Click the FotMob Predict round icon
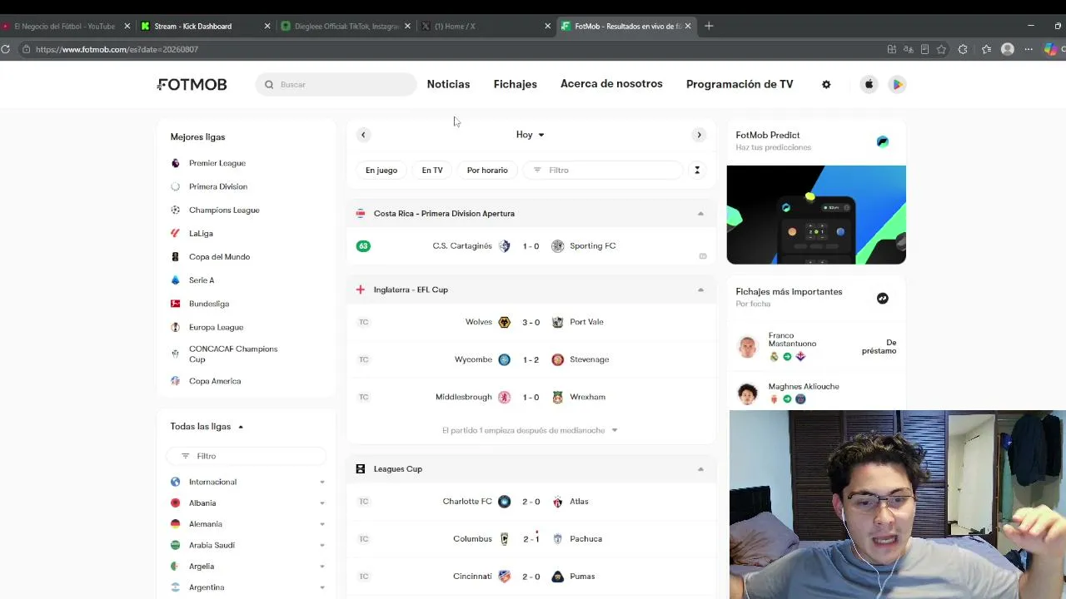 click(883, 141)
